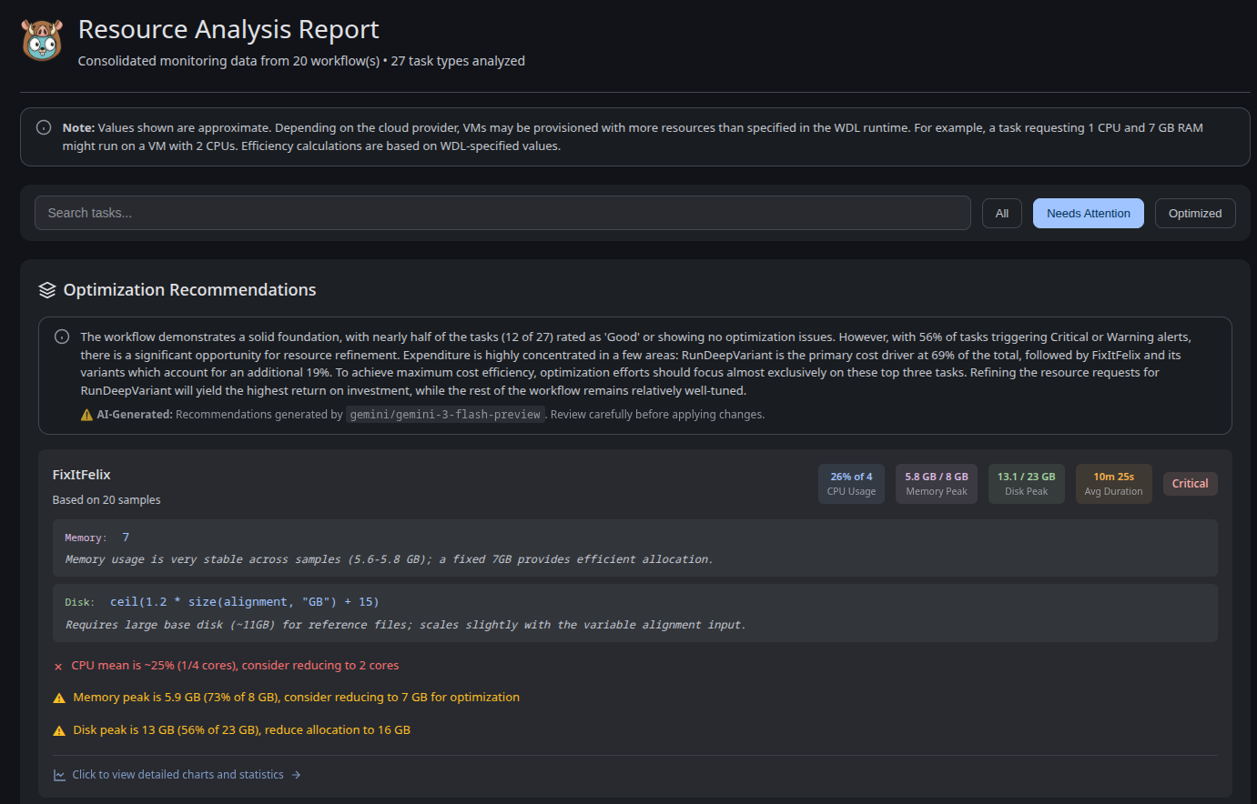Click the CPU Usage 26% of 4 badge

851,484
